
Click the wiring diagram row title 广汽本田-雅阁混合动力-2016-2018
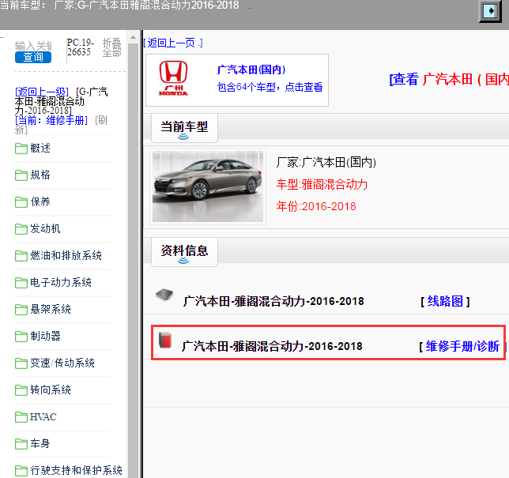tap(273, 302)
